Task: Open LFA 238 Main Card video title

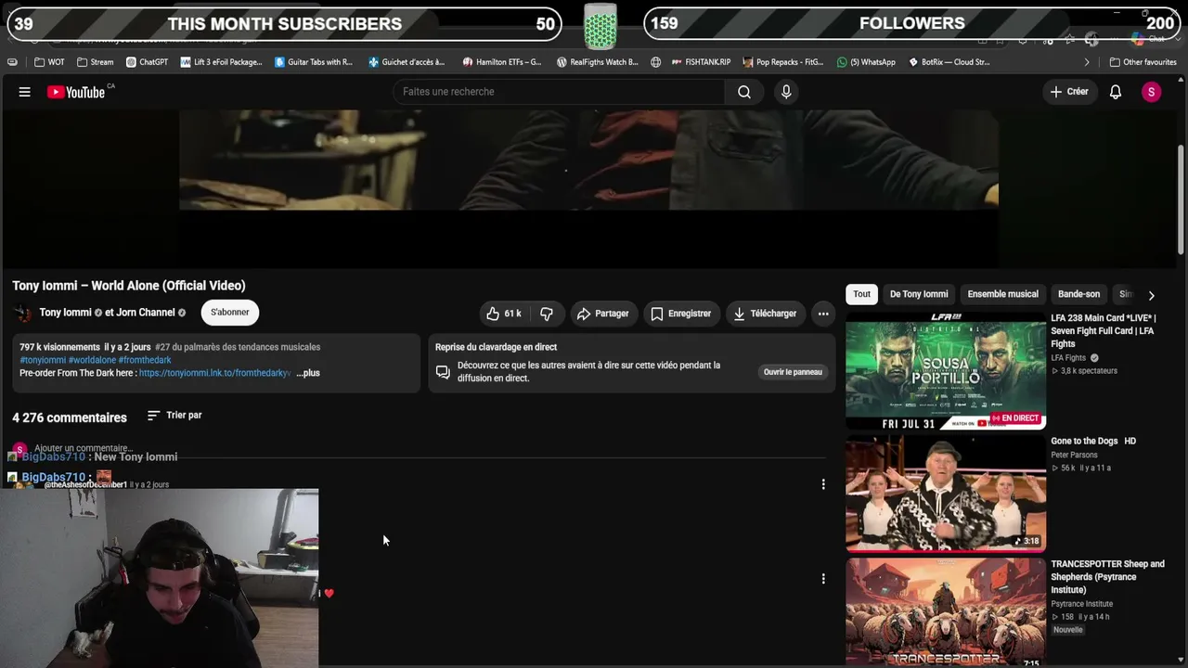Action: (1104, 331)
